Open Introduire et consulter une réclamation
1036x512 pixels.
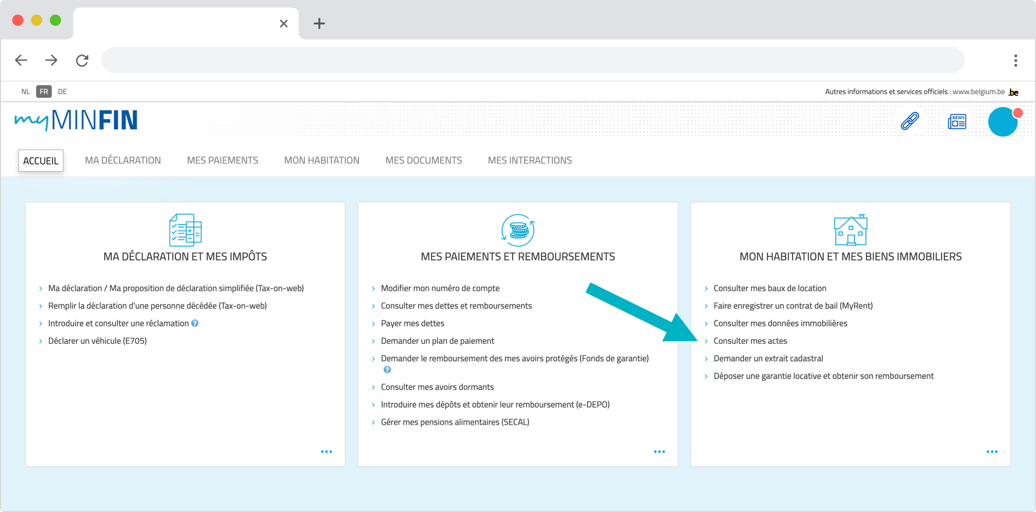click(118, 323)
